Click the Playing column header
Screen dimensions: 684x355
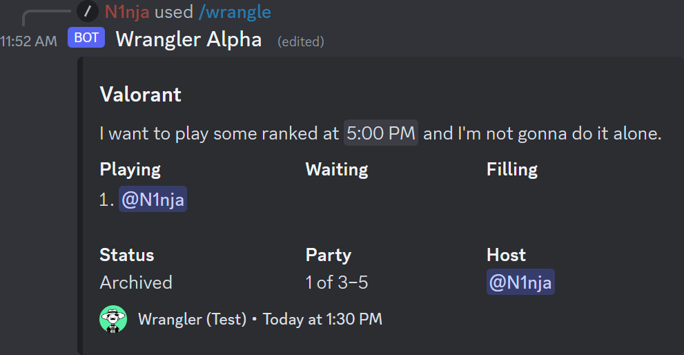pos(130,169)
